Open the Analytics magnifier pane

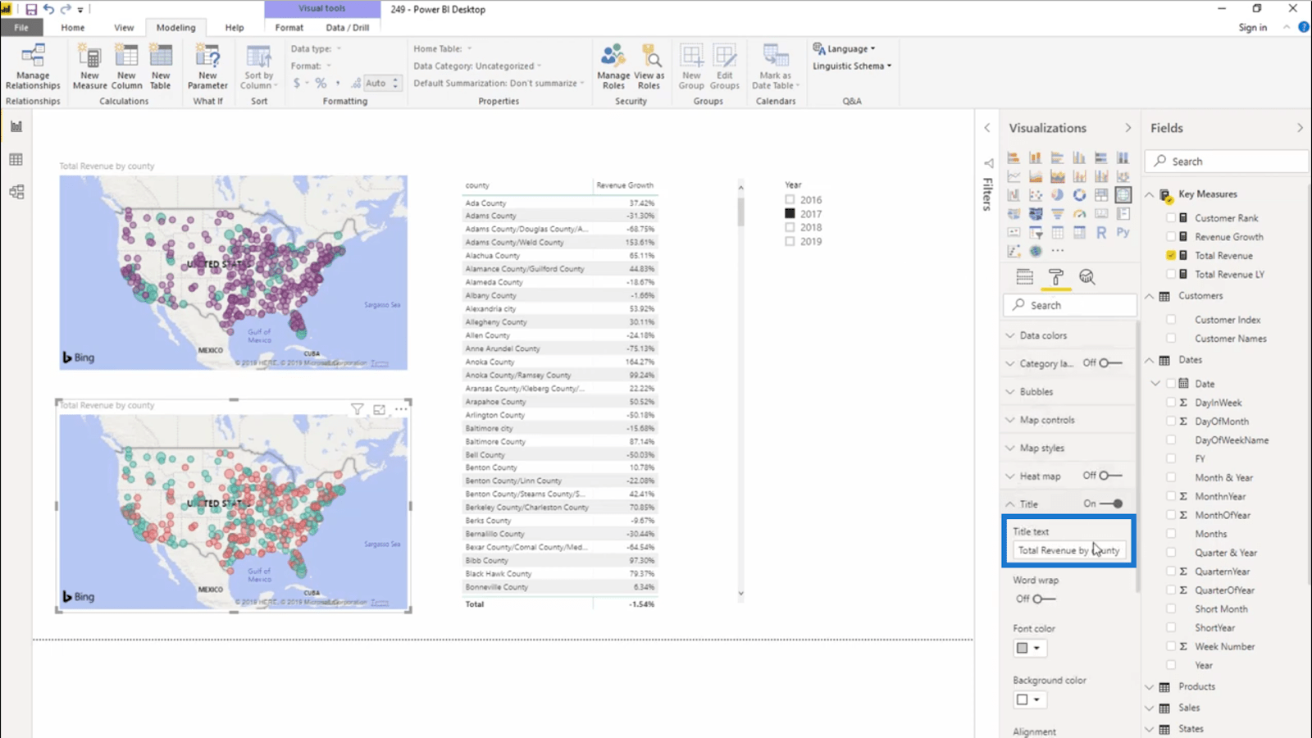tap(1087, 276)
